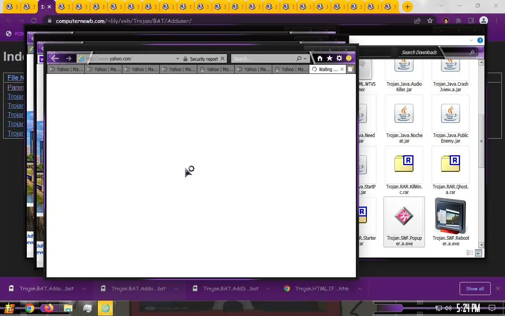The image size is (505, 316).
Task: Show hidden tray icons chevron
Action: pyautogui.click(x=429, y=308)
